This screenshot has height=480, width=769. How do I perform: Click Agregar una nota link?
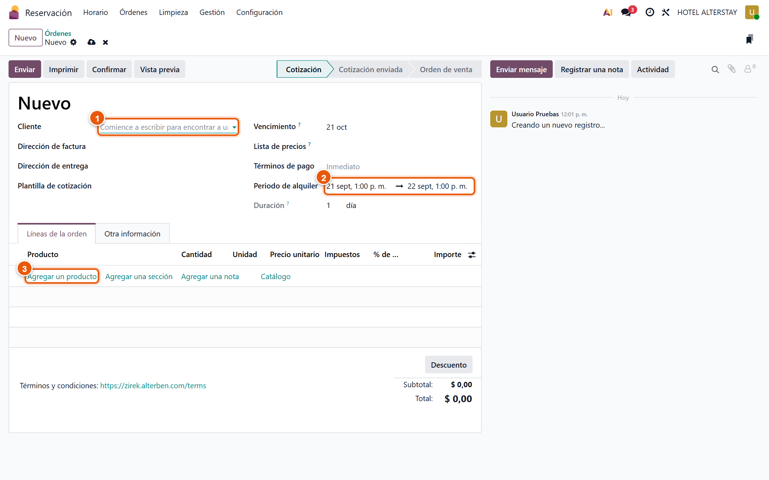pos(210,277)
